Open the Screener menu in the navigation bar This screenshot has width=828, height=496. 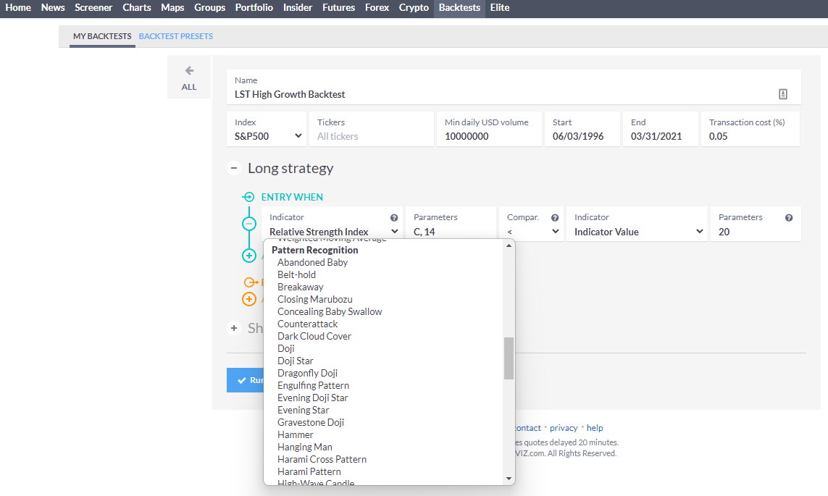click(93, 8)
